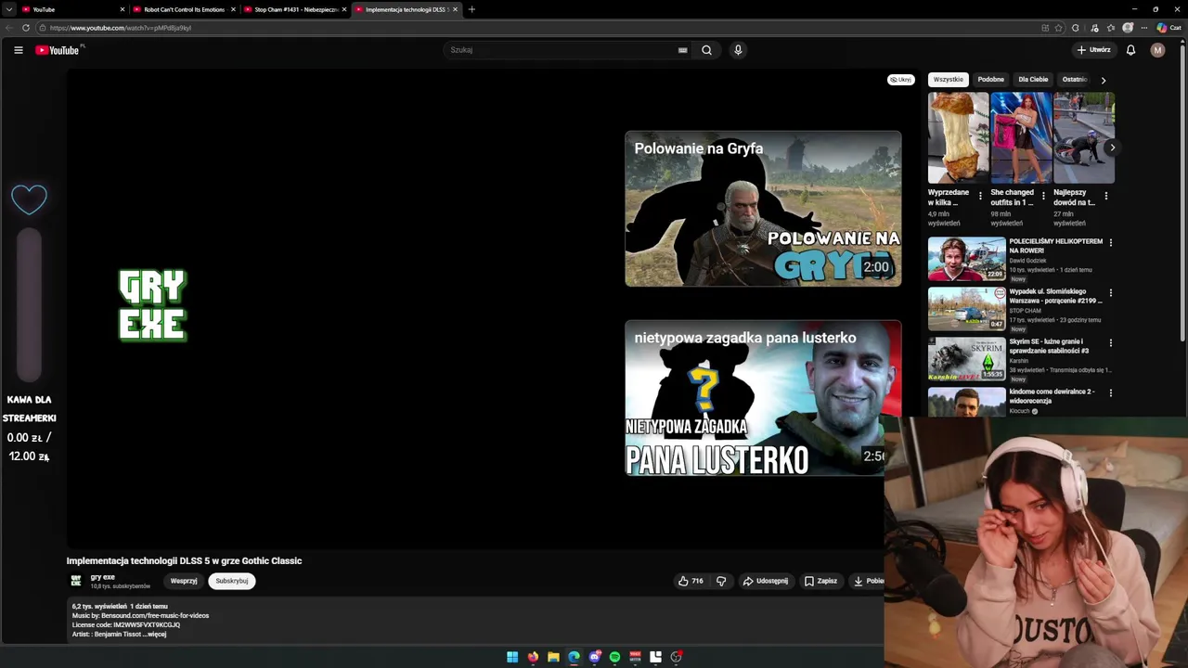1188x668 pixels.
Task: Switch to Robot Can't Control Its Emotions tab
Action: (184, 9)
